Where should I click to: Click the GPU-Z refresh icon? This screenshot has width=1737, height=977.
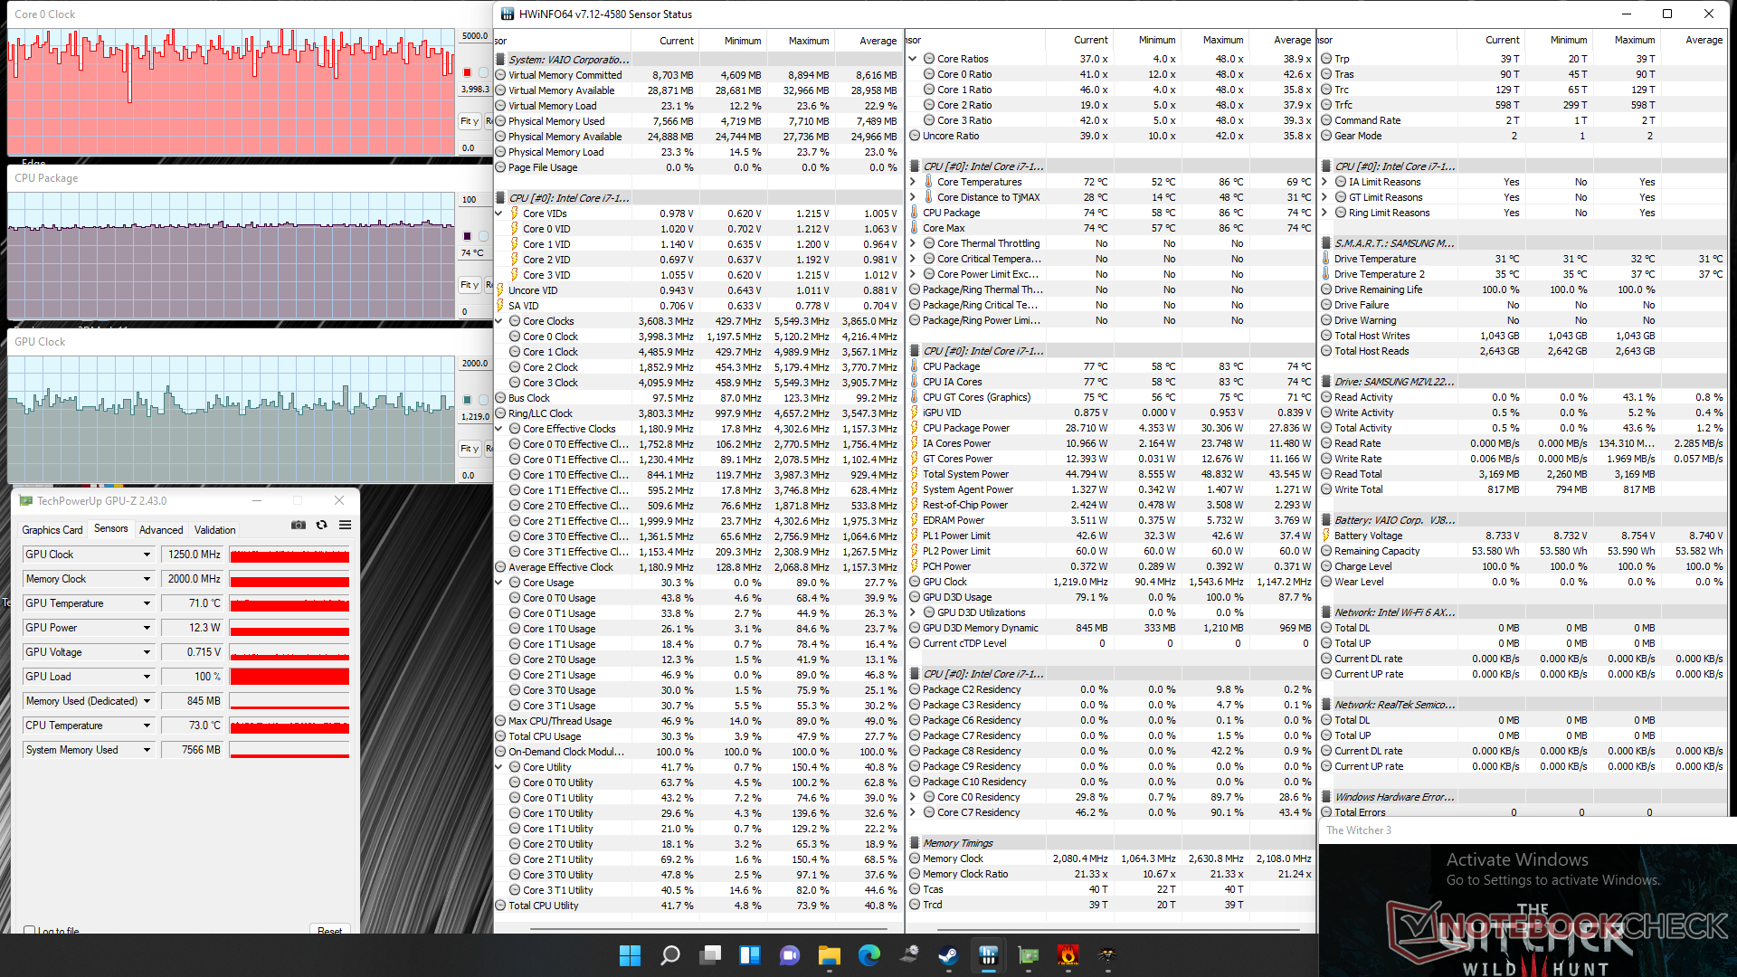[321, 526]
